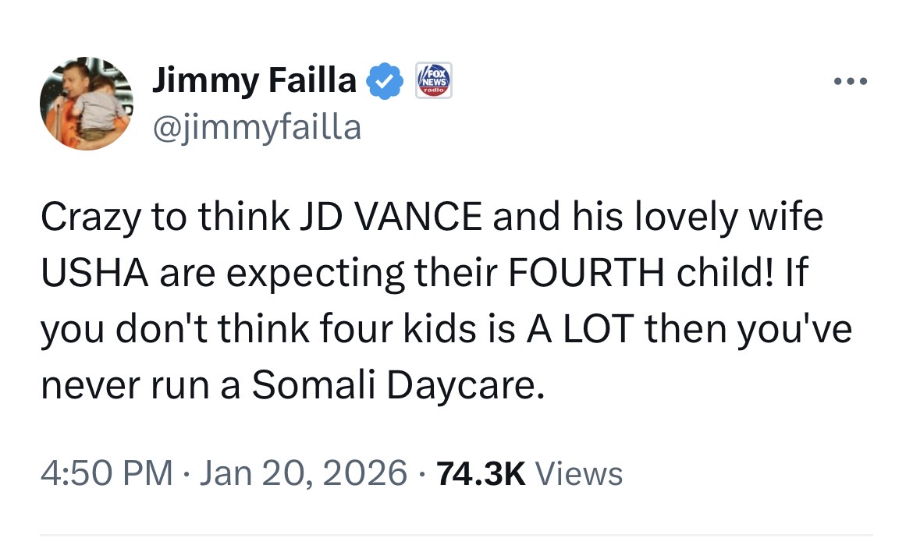Click the Jimmy Failla display name
Image resolution: width=913 pixels, height=545 pixels.
click(254, 81)
